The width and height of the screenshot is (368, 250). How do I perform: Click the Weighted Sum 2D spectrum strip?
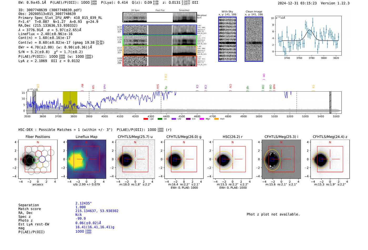click(160, 17)
